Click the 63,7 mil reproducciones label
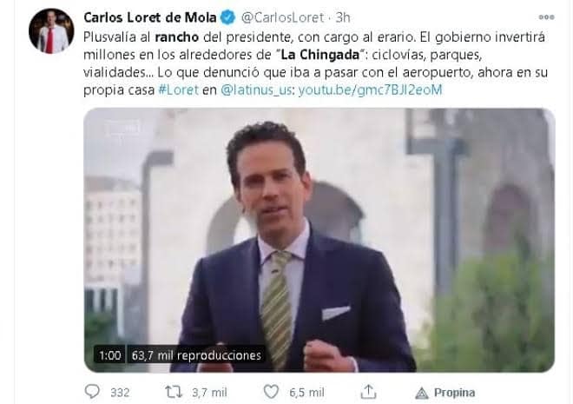Viewport: 573px width, 404px height. [196, 355]
